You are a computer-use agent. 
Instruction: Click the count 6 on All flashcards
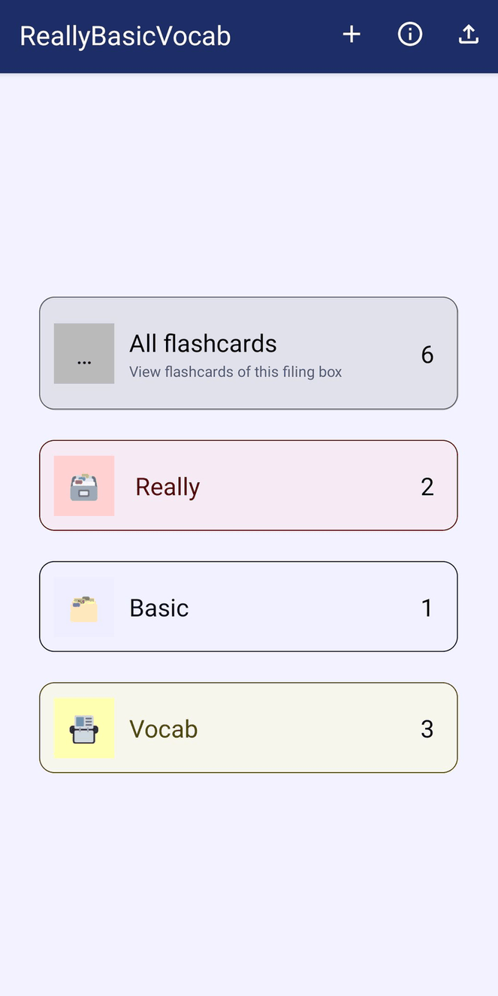click(427, 354)
